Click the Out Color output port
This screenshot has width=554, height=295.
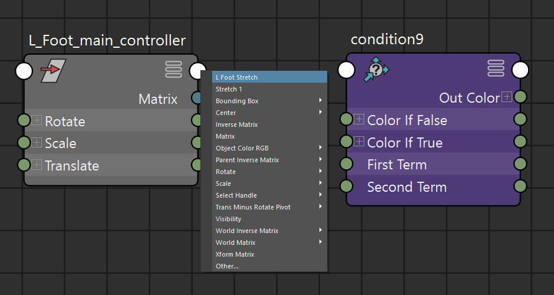click(520, 97)
